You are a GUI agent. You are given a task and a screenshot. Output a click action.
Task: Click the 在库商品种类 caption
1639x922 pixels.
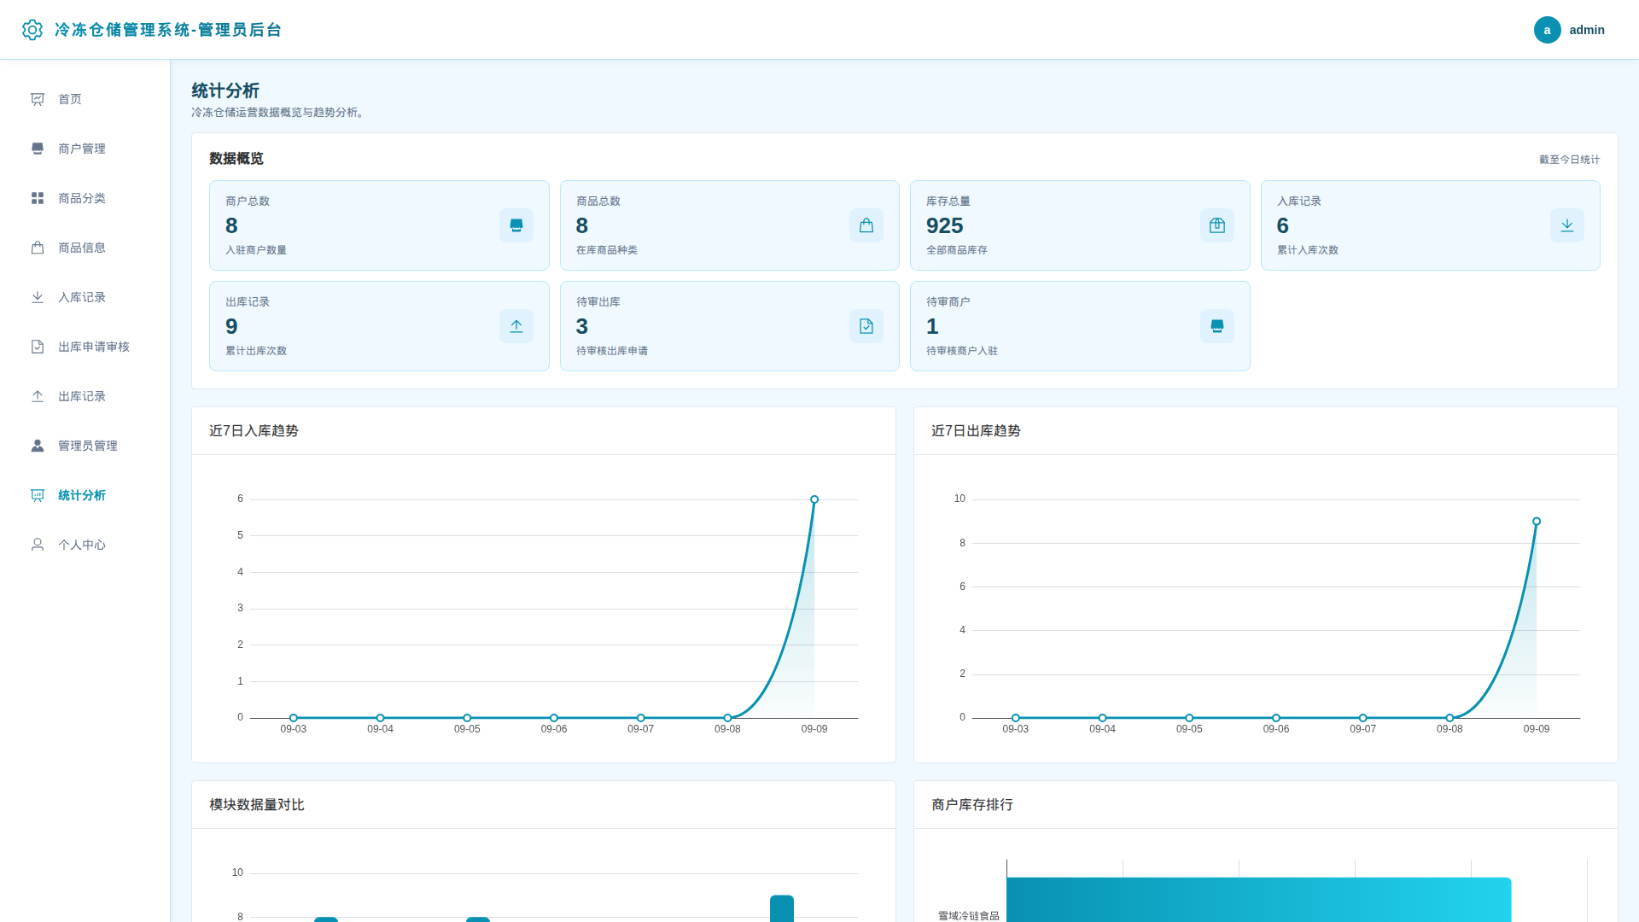[x=607, y=250]
